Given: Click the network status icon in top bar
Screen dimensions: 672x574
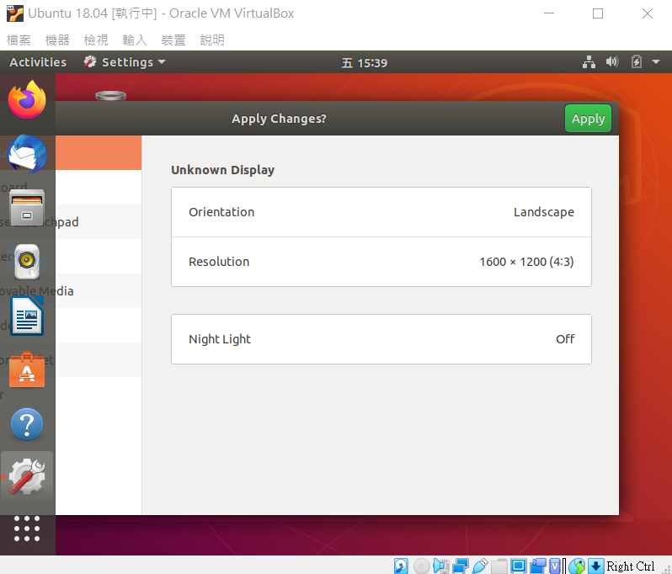Looking at the screenshot, I should tap(589, 62).
